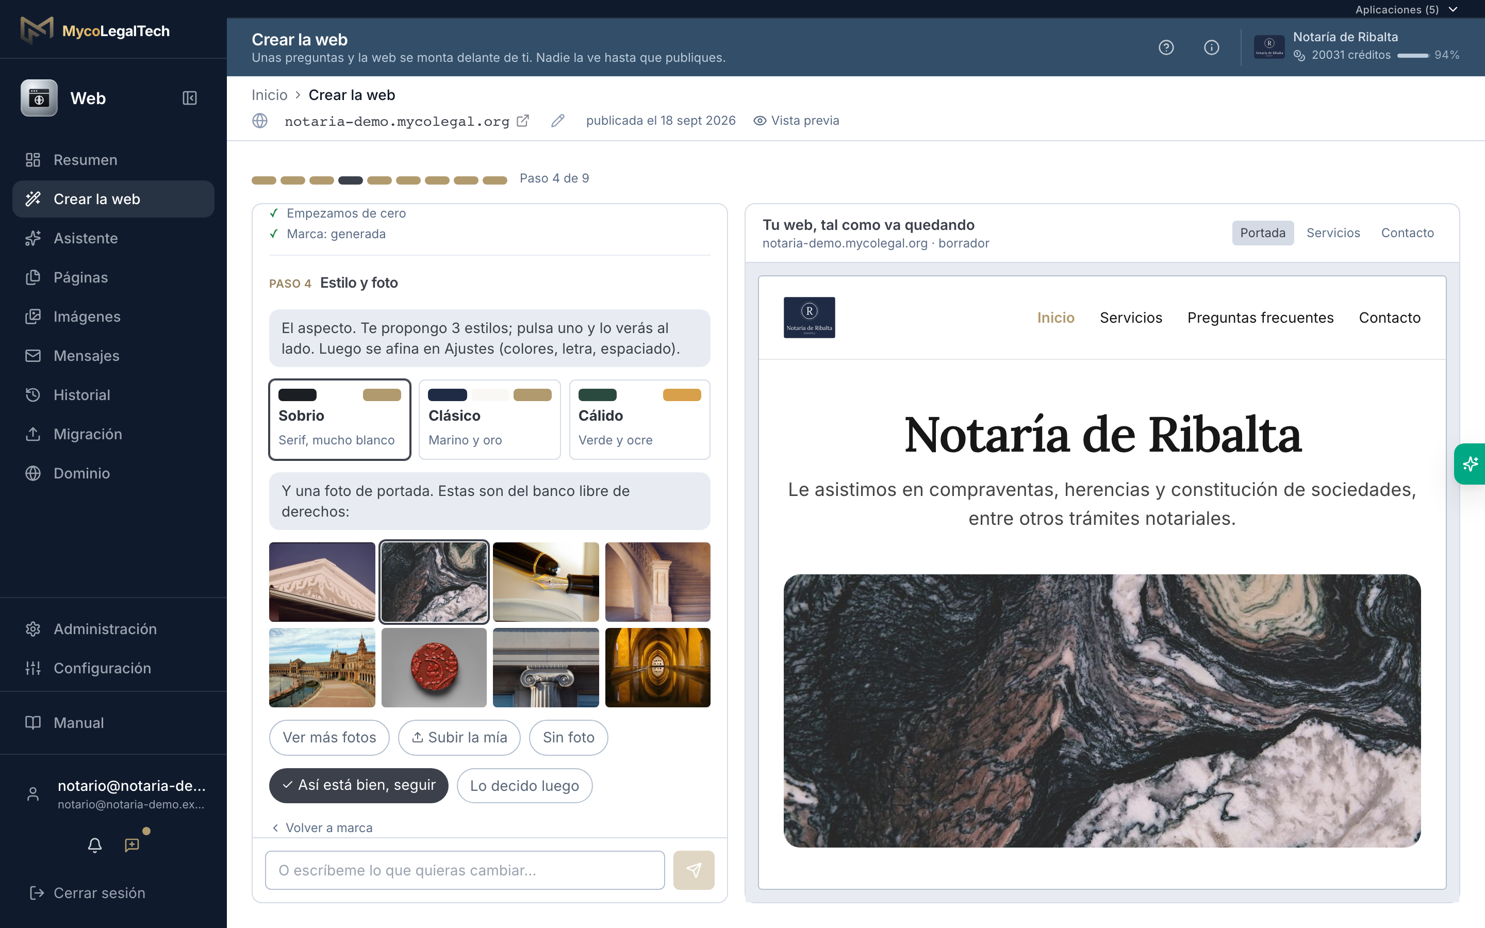Pick the fountain pen cover photo

pyautogui.click(x=546, y=582)
